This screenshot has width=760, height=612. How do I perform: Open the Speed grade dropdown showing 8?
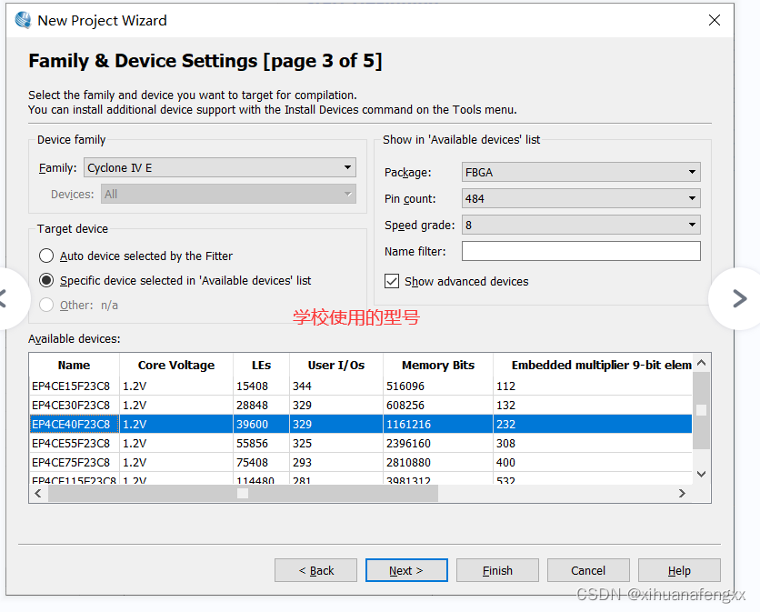tap(581, 225)
